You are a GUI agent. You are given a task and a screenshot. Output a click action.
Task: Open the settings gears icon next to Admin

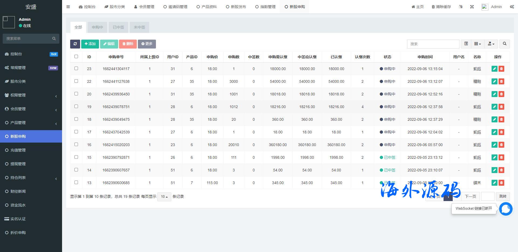[x=512, y=7]
